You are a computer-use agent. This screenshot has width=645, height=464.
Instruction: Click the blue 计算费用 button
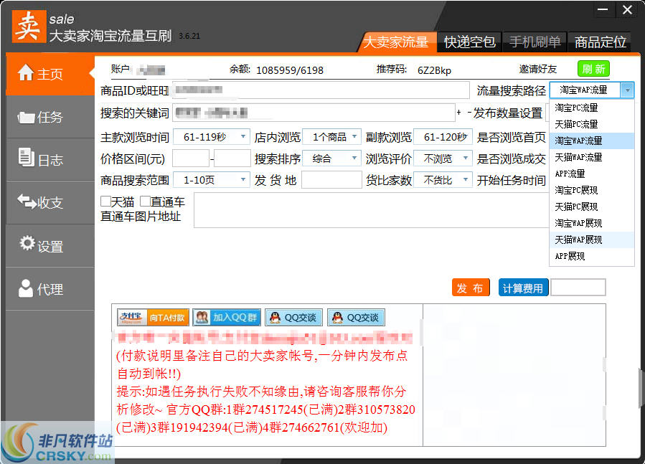pyautogui.click(x=523, y=288)
